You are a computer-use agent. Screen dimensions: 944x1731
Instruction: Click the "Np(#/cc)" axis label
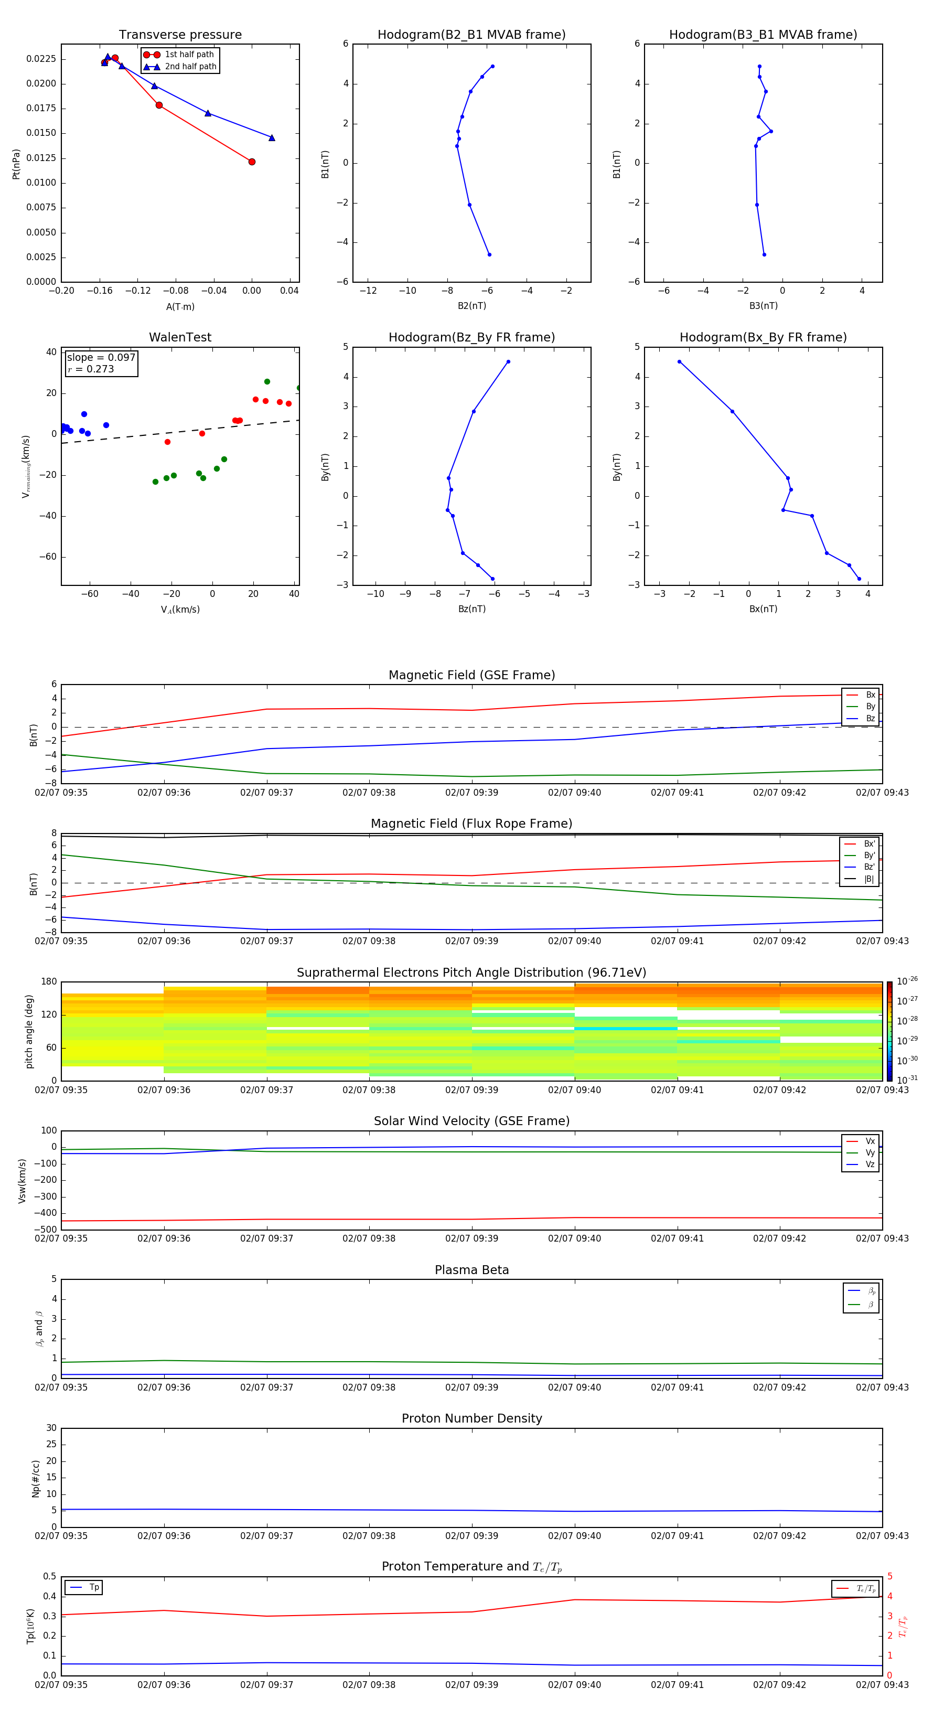point(36,1478)
